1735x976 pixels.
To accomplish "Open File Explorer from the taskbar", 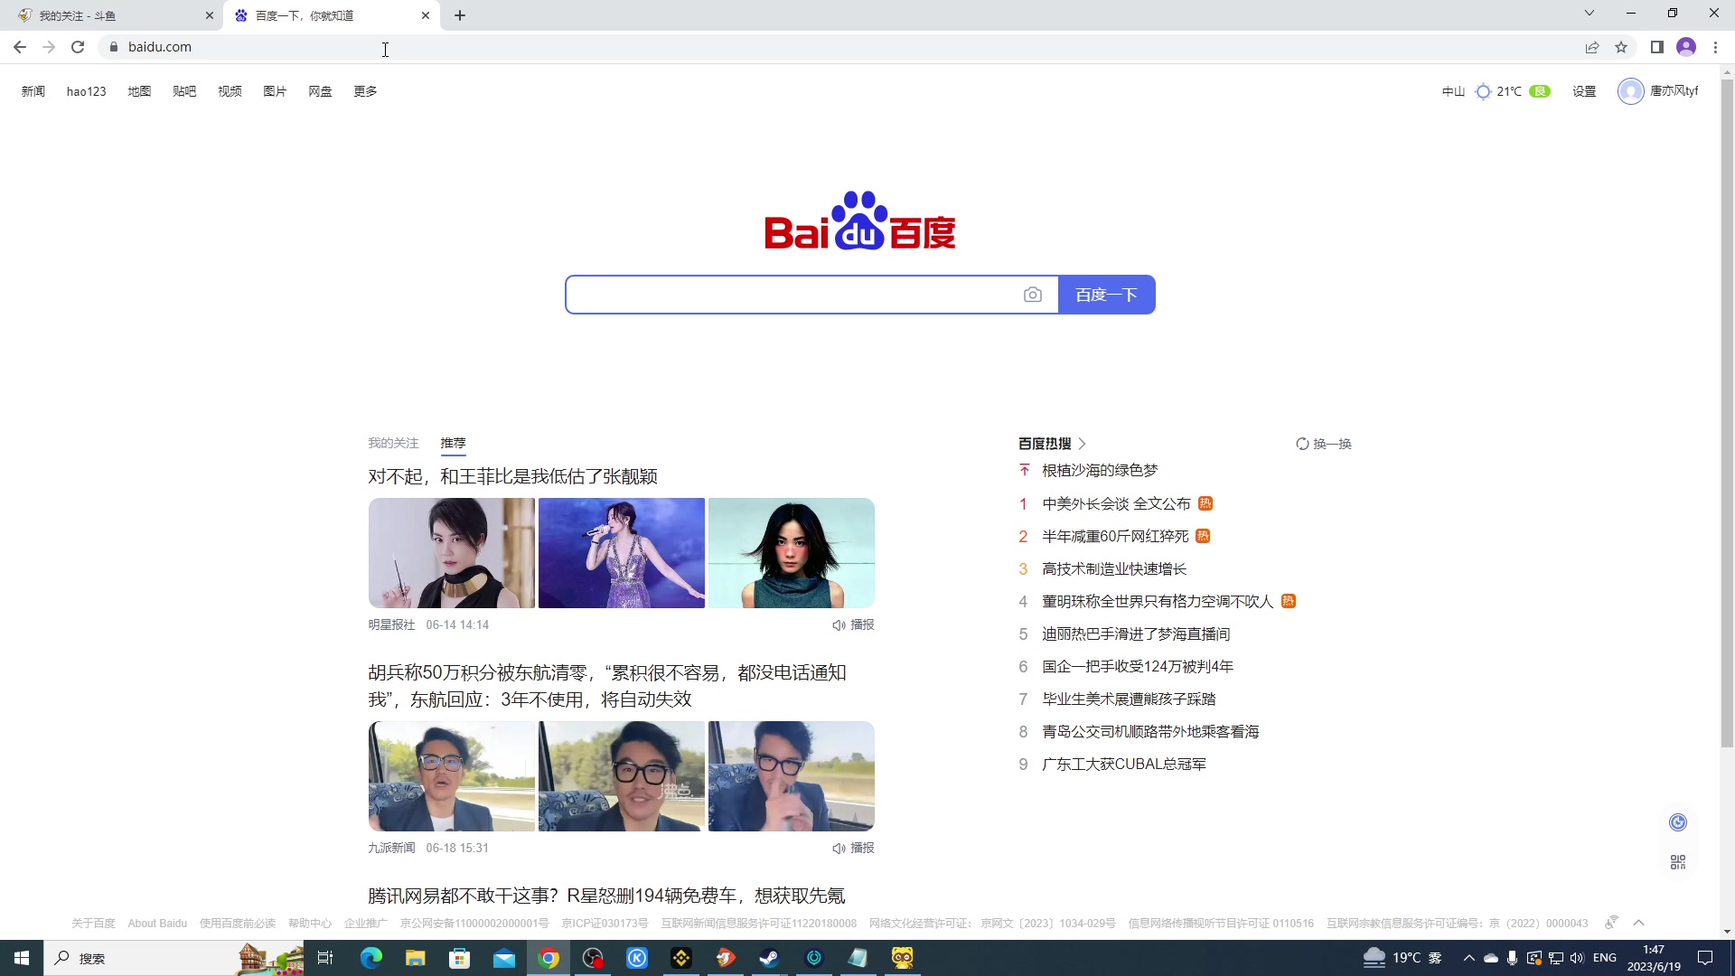I will click(x=416, y=958).
